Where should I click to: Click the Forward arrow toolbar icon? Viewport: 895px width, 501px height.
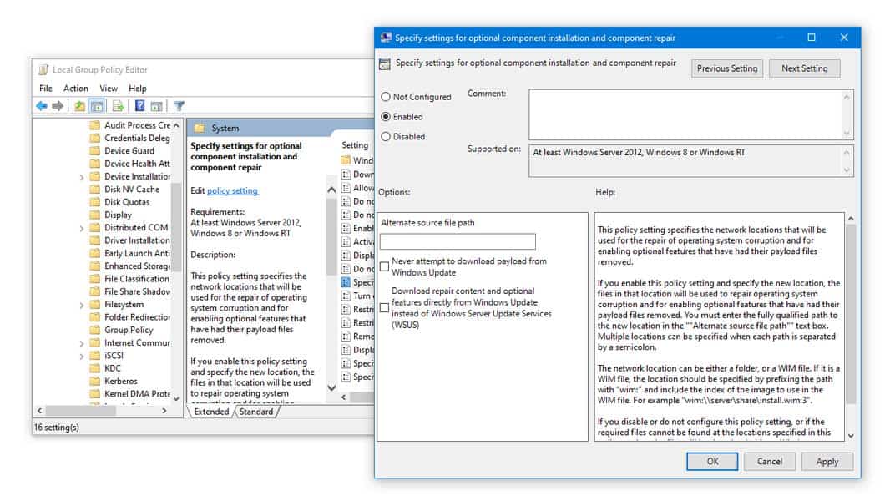(58, 106)
